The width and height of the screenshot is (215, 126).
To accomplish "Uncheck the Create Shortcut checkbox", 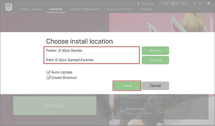I will (x=48, y=78).
